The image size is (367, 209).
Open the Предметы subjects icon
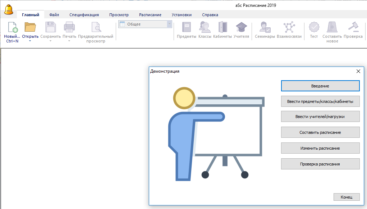187,28
